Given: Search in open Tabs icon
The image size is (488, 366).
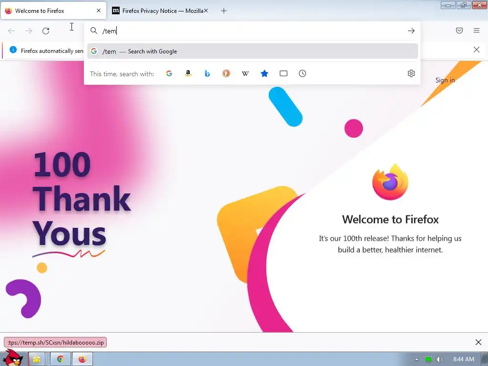Looking at the screenshot, I should point(284,73).
